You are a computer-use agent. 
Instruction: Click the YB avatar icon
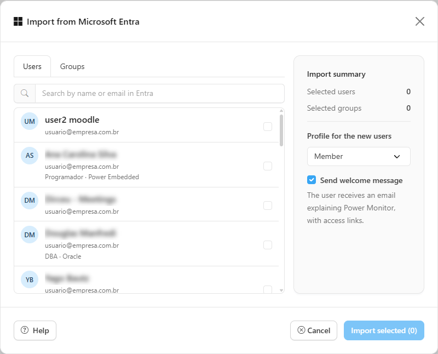coord(30,279)
